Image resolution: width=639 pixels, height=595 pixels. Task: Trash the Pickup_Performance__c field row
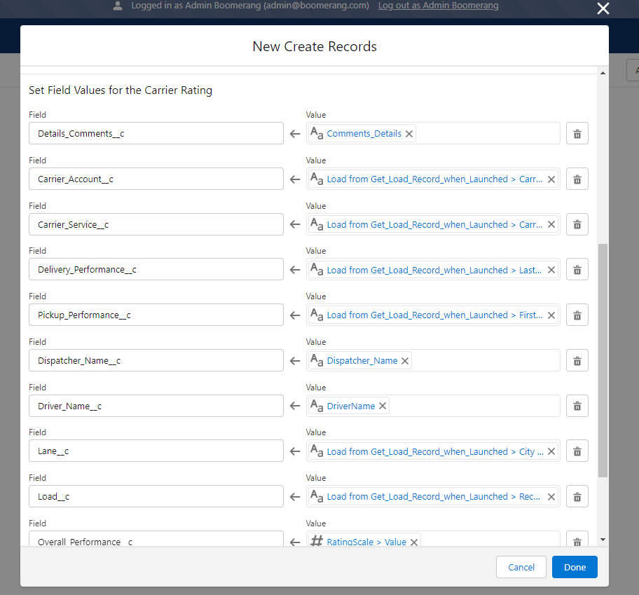pos(577,315)
